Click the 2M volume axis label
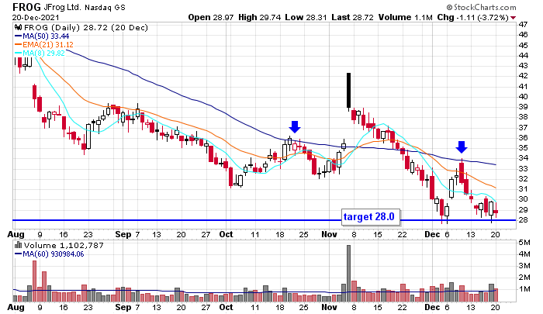The image size is (543, 314). point(524,278)
